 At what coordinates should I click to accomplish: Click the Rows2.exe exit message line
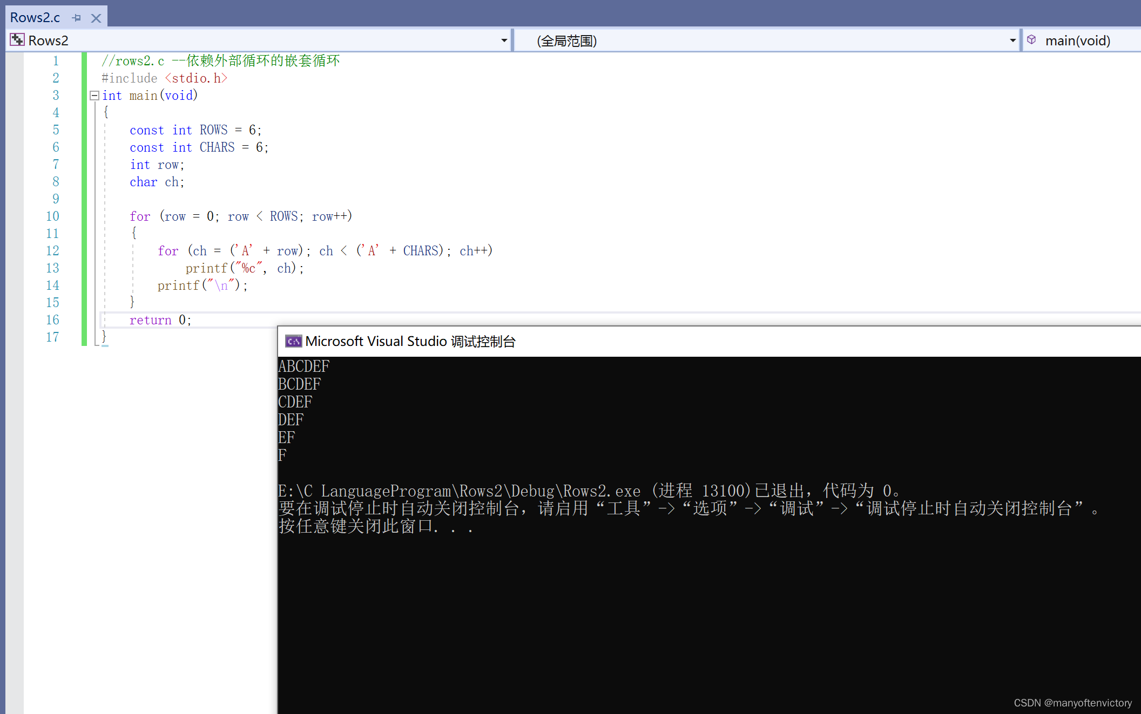tap(589, 491)
